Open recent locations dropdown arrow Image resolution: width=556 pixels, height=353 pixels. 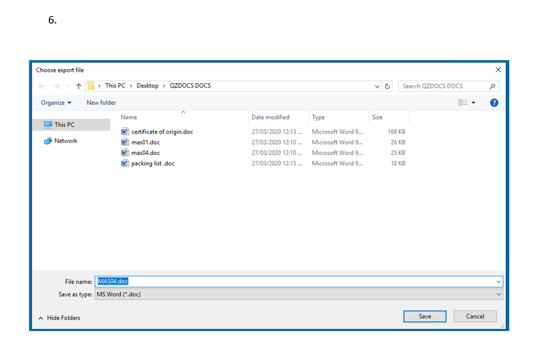point(68,86)
